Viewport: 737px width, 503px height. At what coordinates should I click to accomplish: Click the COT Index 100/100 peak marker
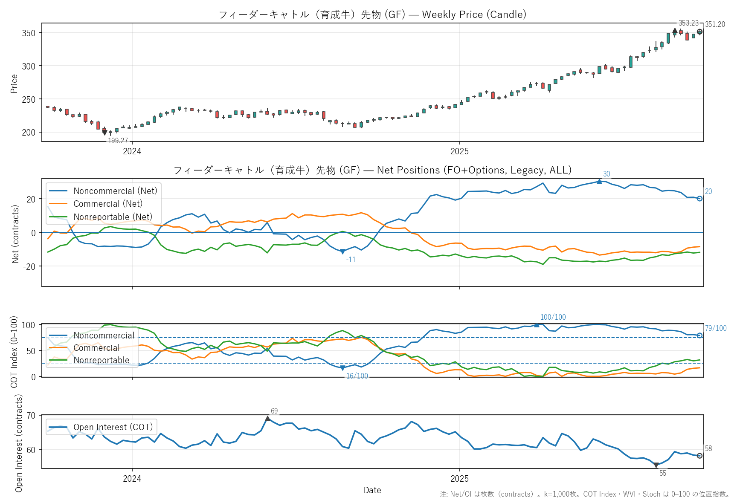(x=537, y=325)
